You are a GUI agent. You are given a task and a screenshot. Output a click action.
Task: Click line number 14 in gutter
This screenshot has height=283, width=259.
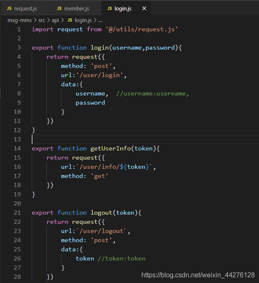(18, 148)
